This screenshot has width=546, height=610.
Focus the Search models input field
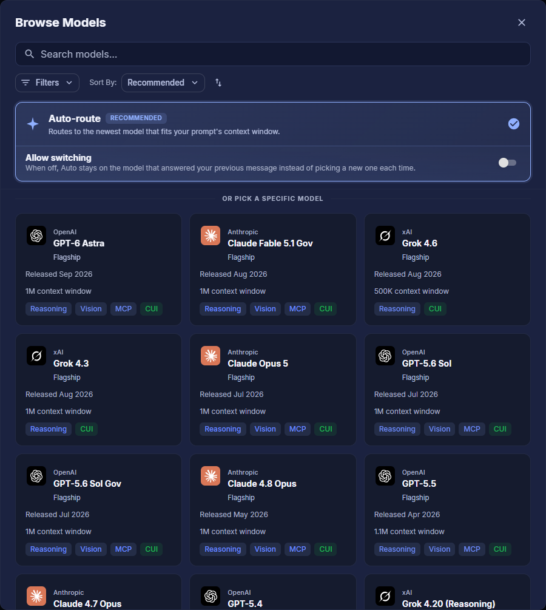click(x=273, y=54)
